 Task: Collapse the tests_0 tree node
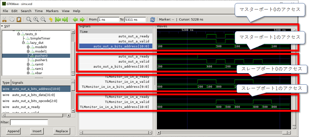[x=19, y=34]
